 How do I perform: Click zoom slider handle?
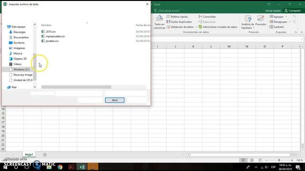tap(279, 160)
